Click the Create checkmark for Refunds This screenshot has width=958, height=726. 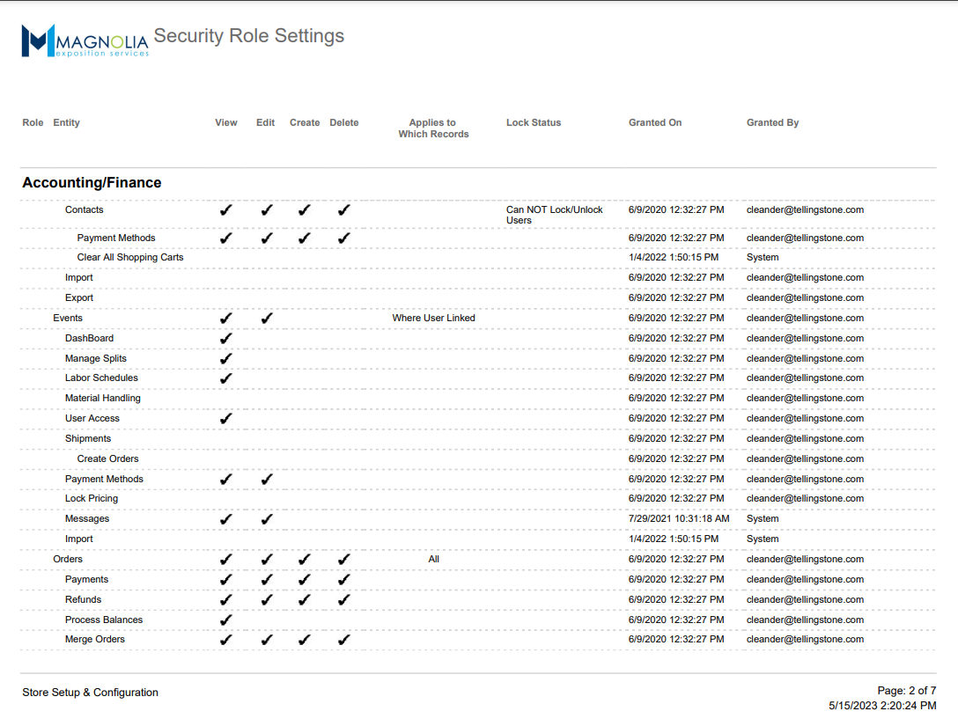coord(304,600)
